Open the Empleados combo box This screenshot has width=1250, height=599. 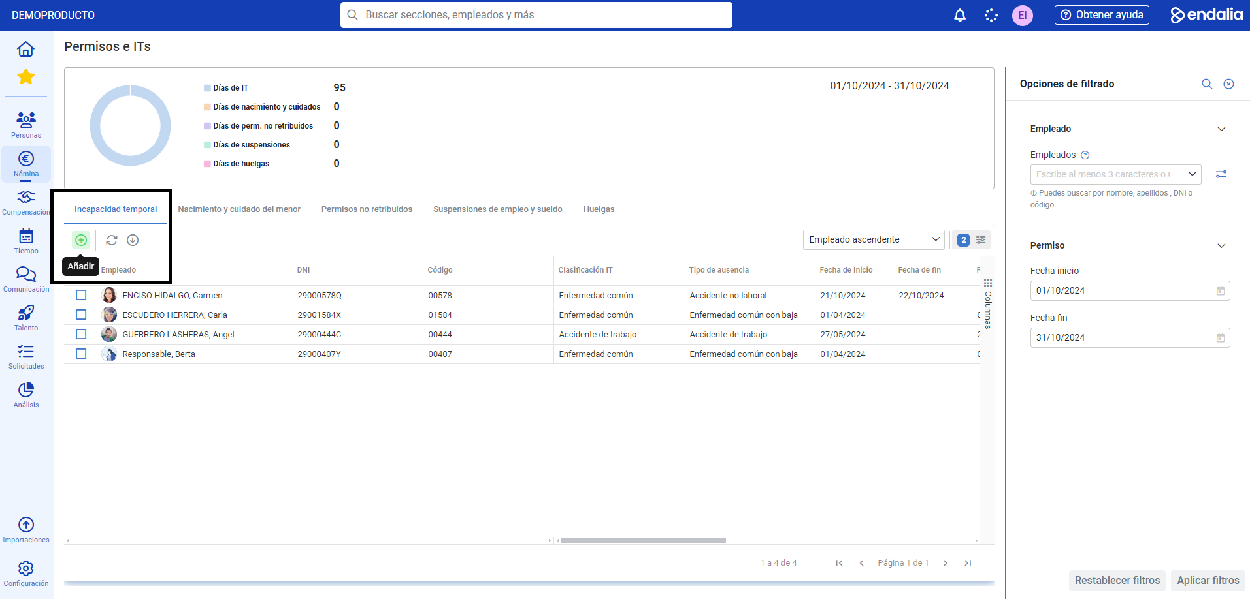[x=1115, y=174]
